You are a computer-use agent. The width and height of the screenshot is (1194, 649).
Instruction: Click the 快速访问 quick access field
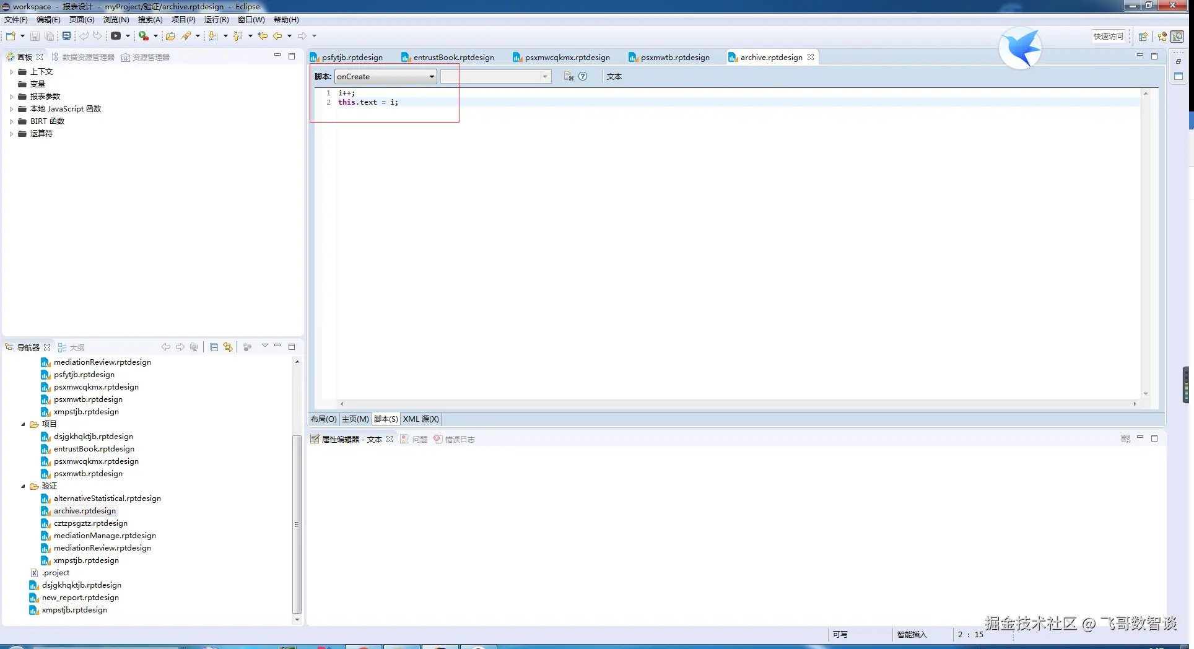point(1109,36)
